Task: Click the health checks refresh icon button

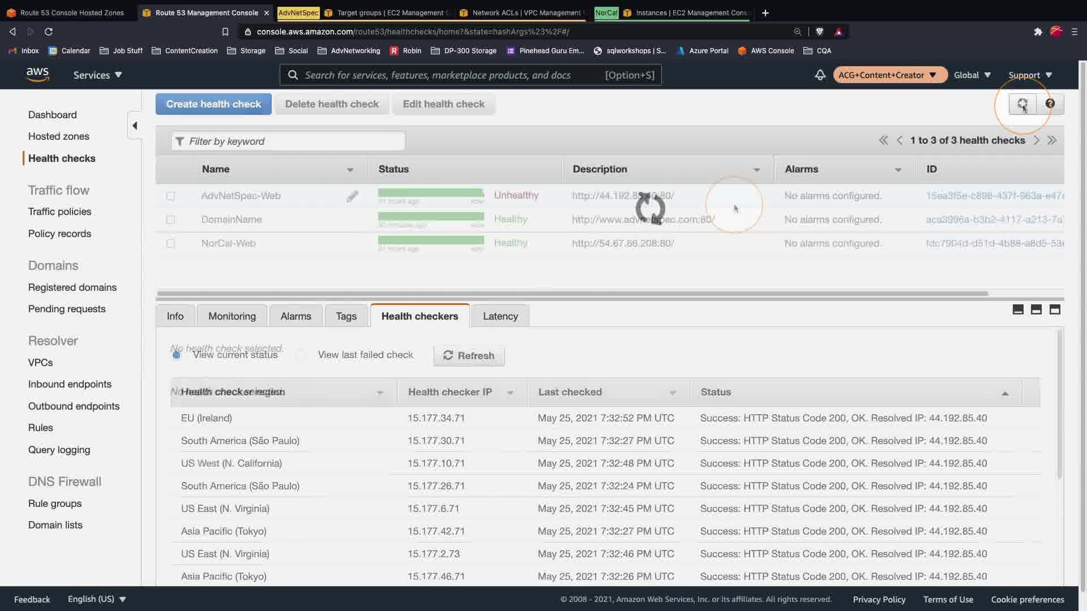Action: pyautogui.click(x=1022, y=104)
